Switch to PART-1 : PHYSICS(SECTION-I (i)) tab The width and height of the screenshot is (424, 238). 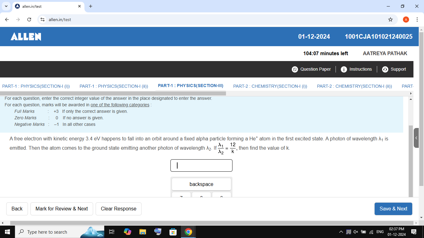click(36, 86)
